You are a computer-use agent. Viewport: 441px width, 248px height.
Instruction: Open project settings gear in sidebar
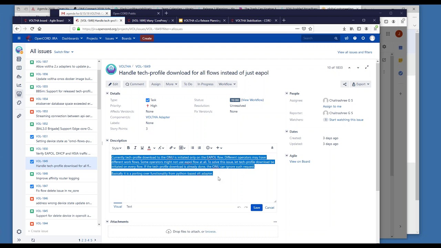pyautogui.click(x=19, y=232)
